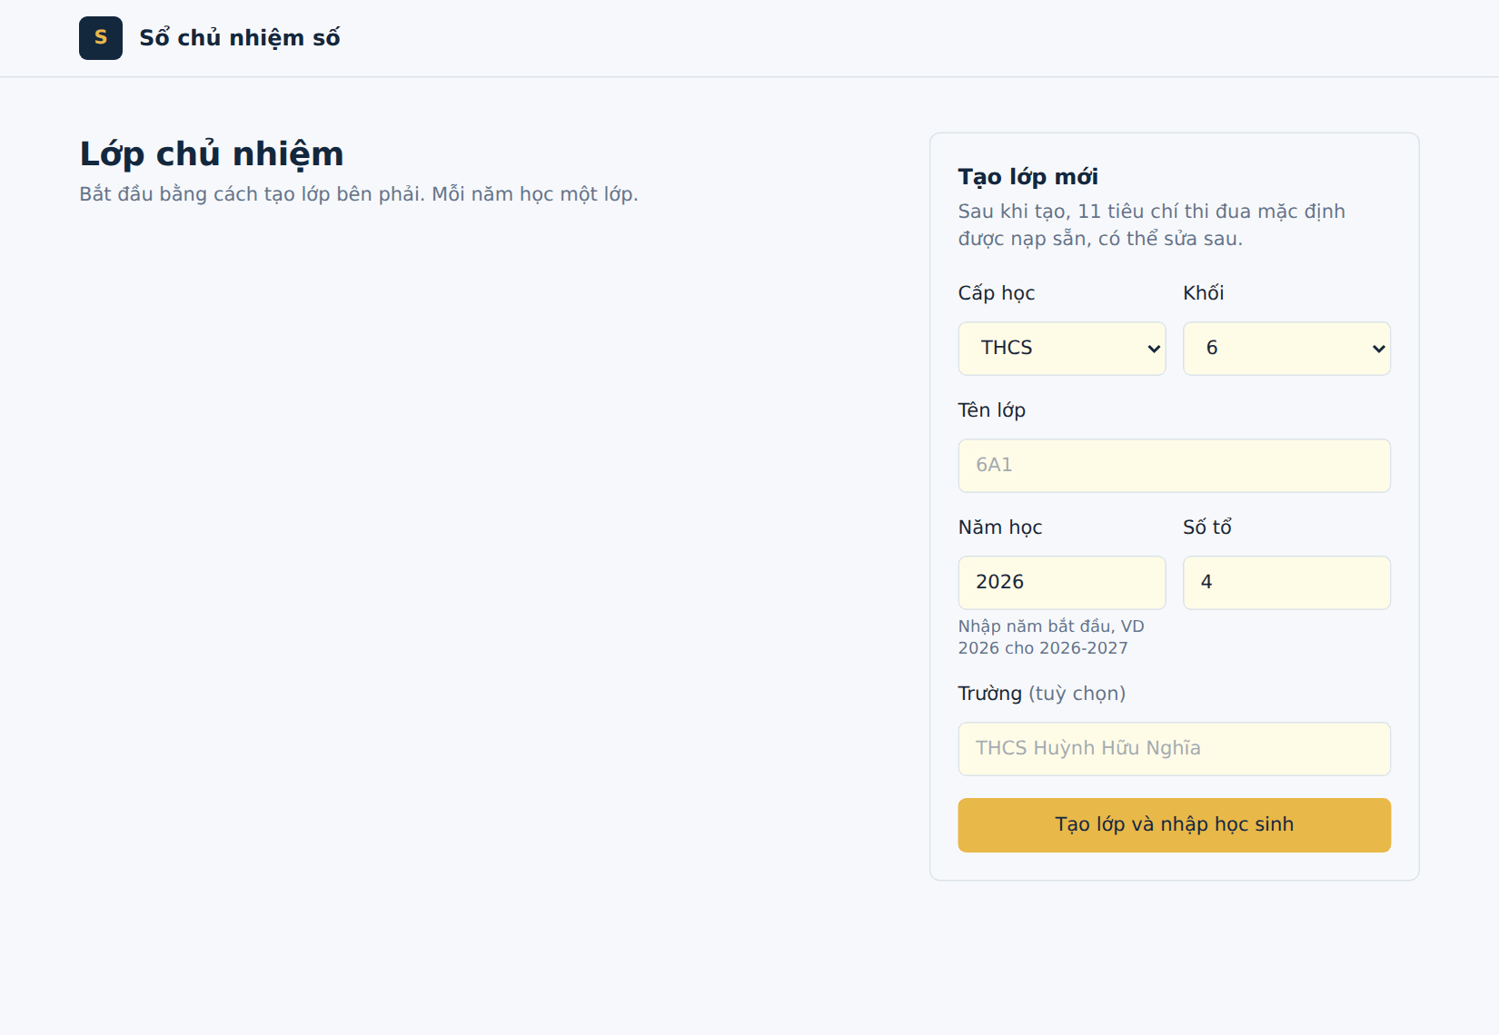Click the Số tổ label
The image size is (1499, 1035).
(x=1207, y=527)
